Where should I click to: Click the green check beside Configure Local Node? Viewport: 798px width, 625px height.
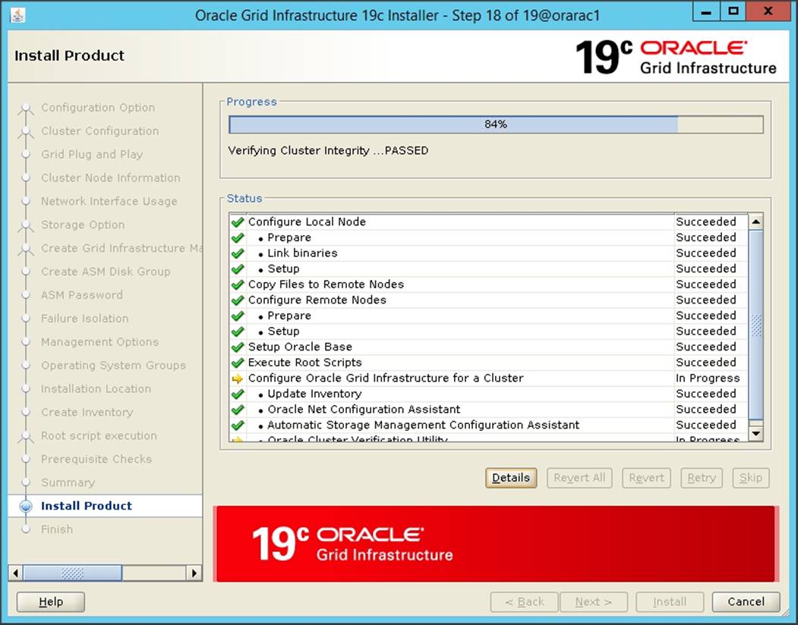click(236, 221)
